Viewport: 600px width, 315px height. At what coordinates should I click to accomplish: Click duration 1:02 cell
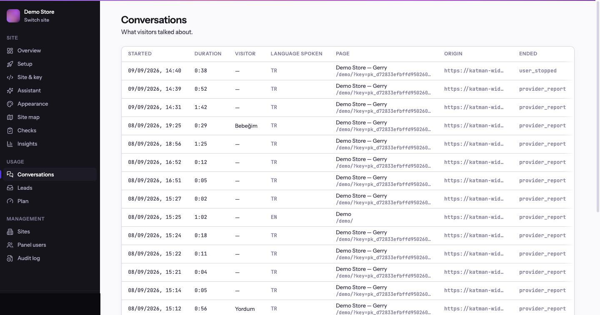200,217
